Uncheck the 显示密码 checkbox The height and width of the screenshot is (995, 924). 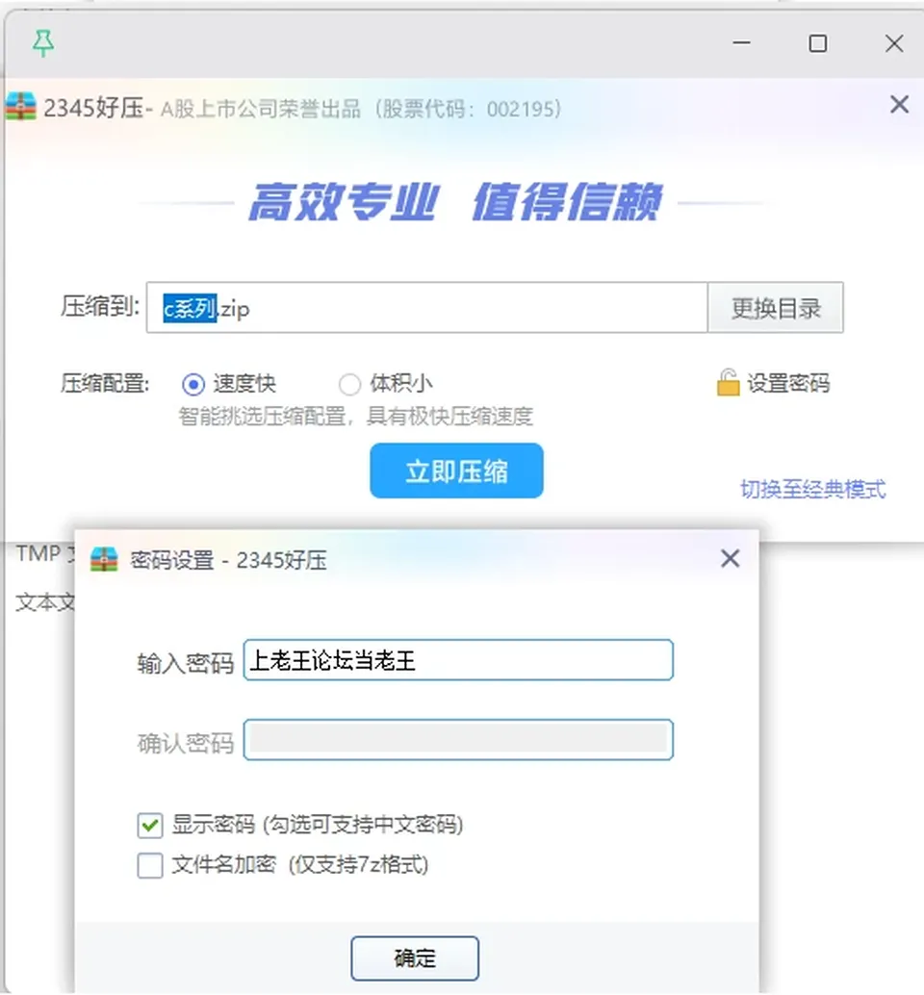150,825
